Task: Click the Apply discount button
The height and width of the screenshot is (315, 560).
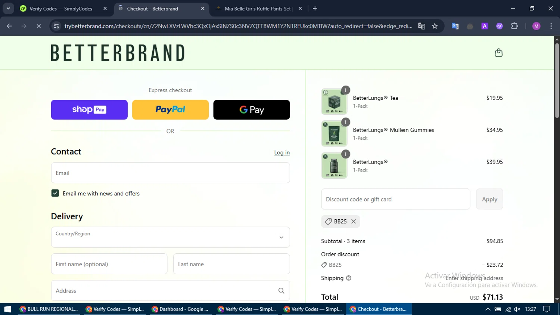Action: point(489,199)
